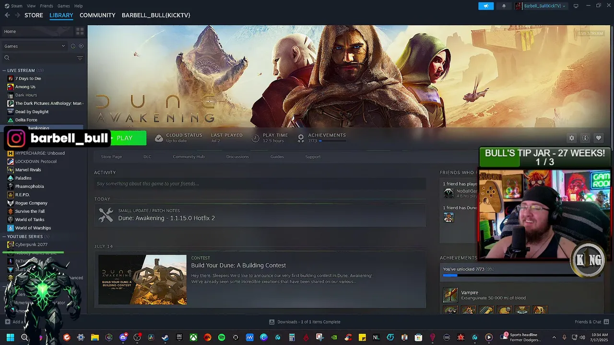Viewport: 614px width, 345px height.
Task: Open the library advanced filter icon
Action: [x=80, y=58]
